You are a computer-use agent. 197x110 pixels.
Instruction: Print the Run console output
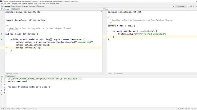[5, 90]
